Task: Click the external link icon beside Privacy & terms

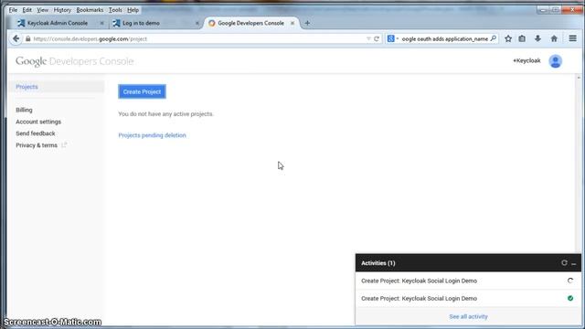Action: click(64, 144)
